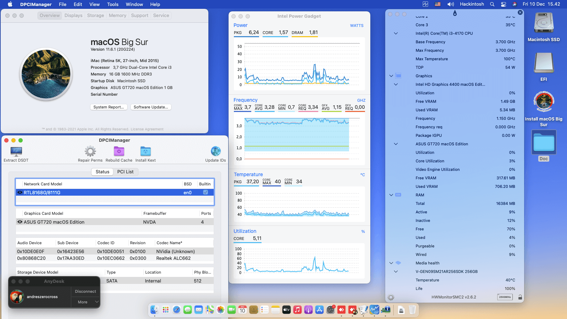Open Messages in the Dock
The height and width of the screenshot is (319, 567).
[187, 310]
